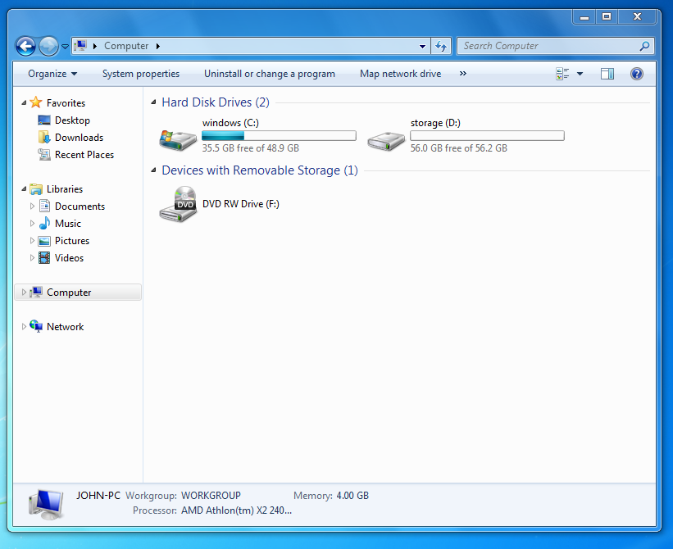This screenshot has height=549, width=673.
Task: Expand the Pictures library
Action: (x=32, y=241)
